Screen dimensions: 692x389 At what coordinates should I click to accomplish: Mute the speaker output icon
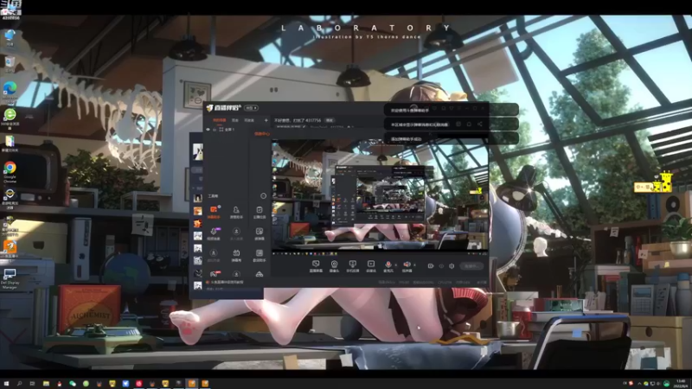pyautogui.click(x=407, y=265)
